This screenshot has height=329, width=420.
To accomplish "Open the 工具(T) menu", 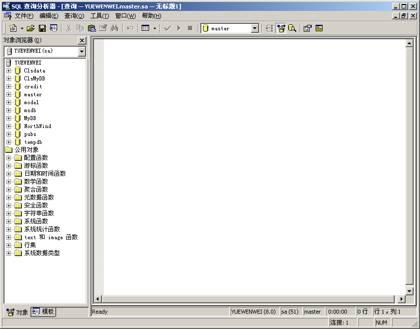I will pyautogui.click(x=99, y=16).
